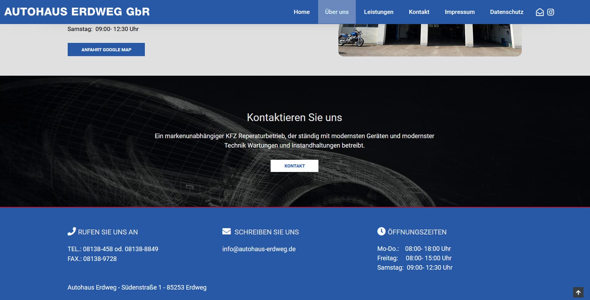Click the white Kontakt button
590x300 pixels.
pos(294,166)
